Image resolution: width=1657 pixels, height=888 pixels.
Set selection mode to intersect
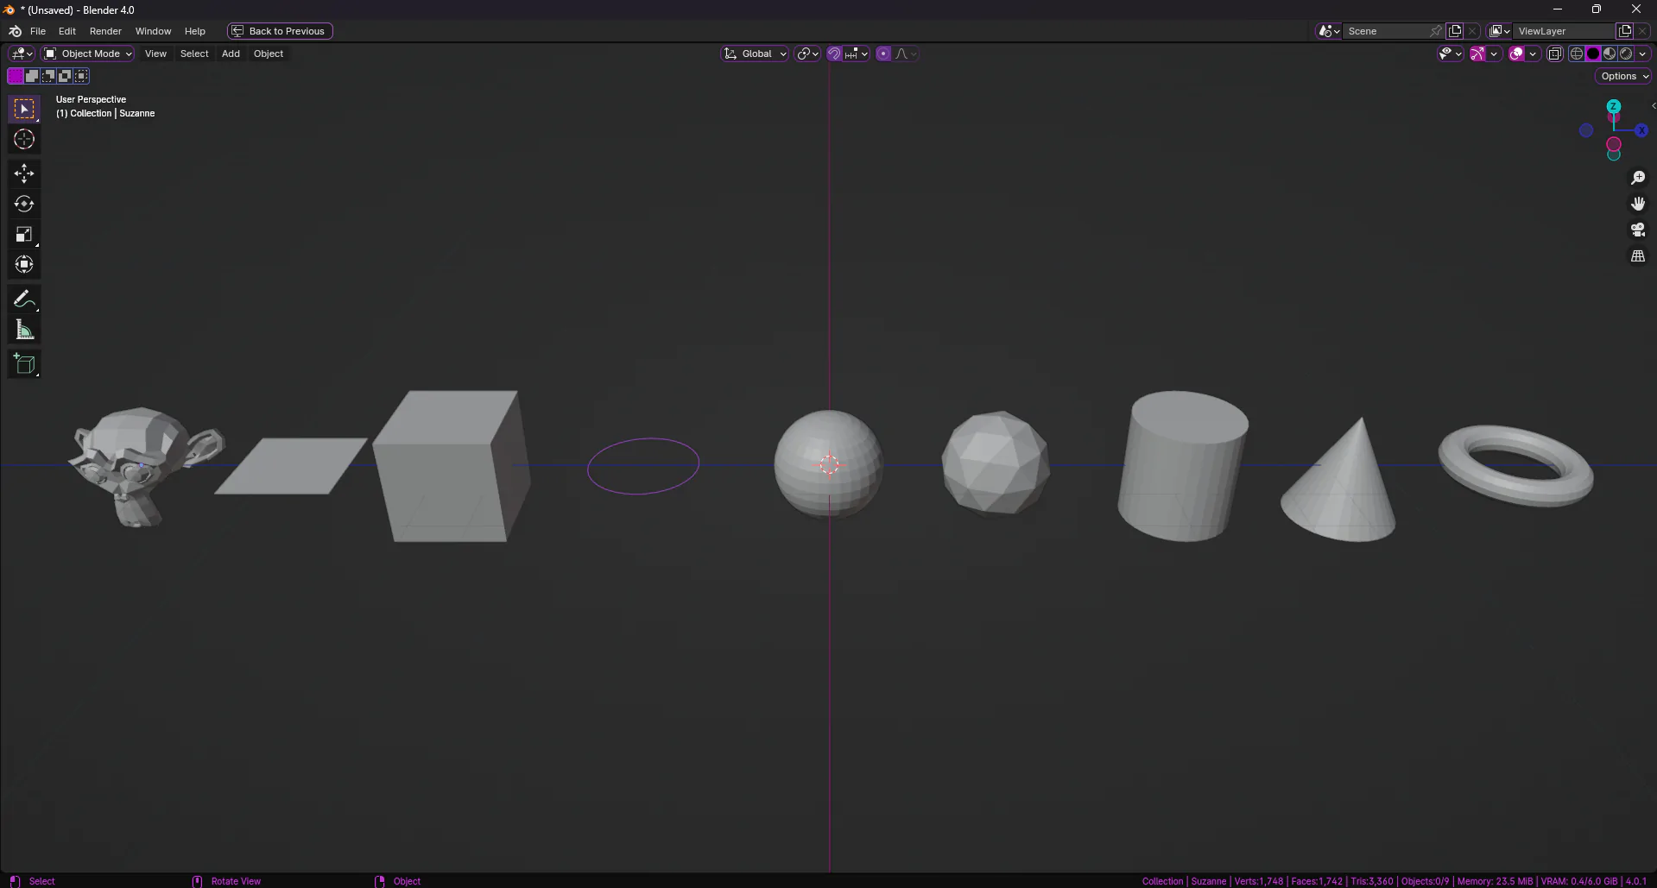[81, 76]
